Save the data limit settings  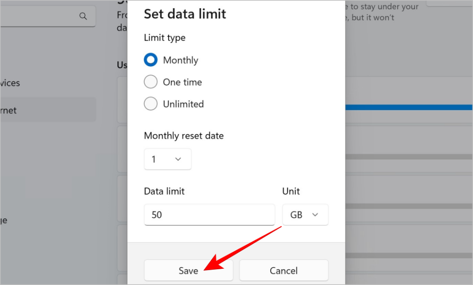tap(188, 271)
